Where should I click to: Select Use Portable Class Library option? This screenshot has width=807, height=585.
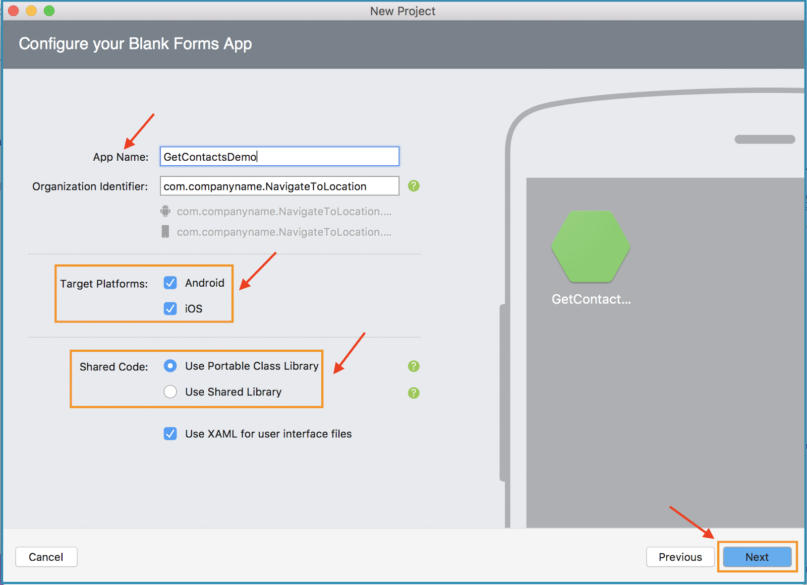tap(170, 366)
